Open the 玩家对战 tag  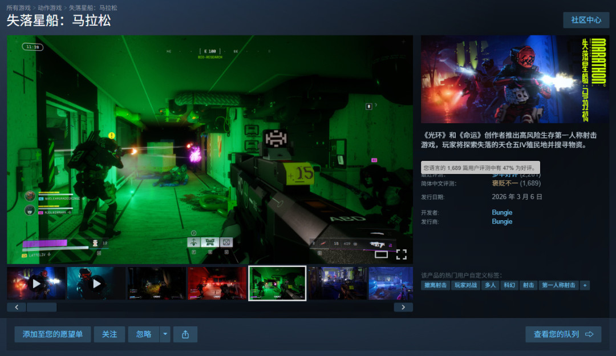click(x=465, y=285)
